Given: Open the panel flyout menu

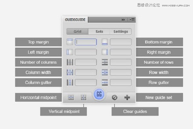Looking at the screenshot, I should click(x=132, y=20).
